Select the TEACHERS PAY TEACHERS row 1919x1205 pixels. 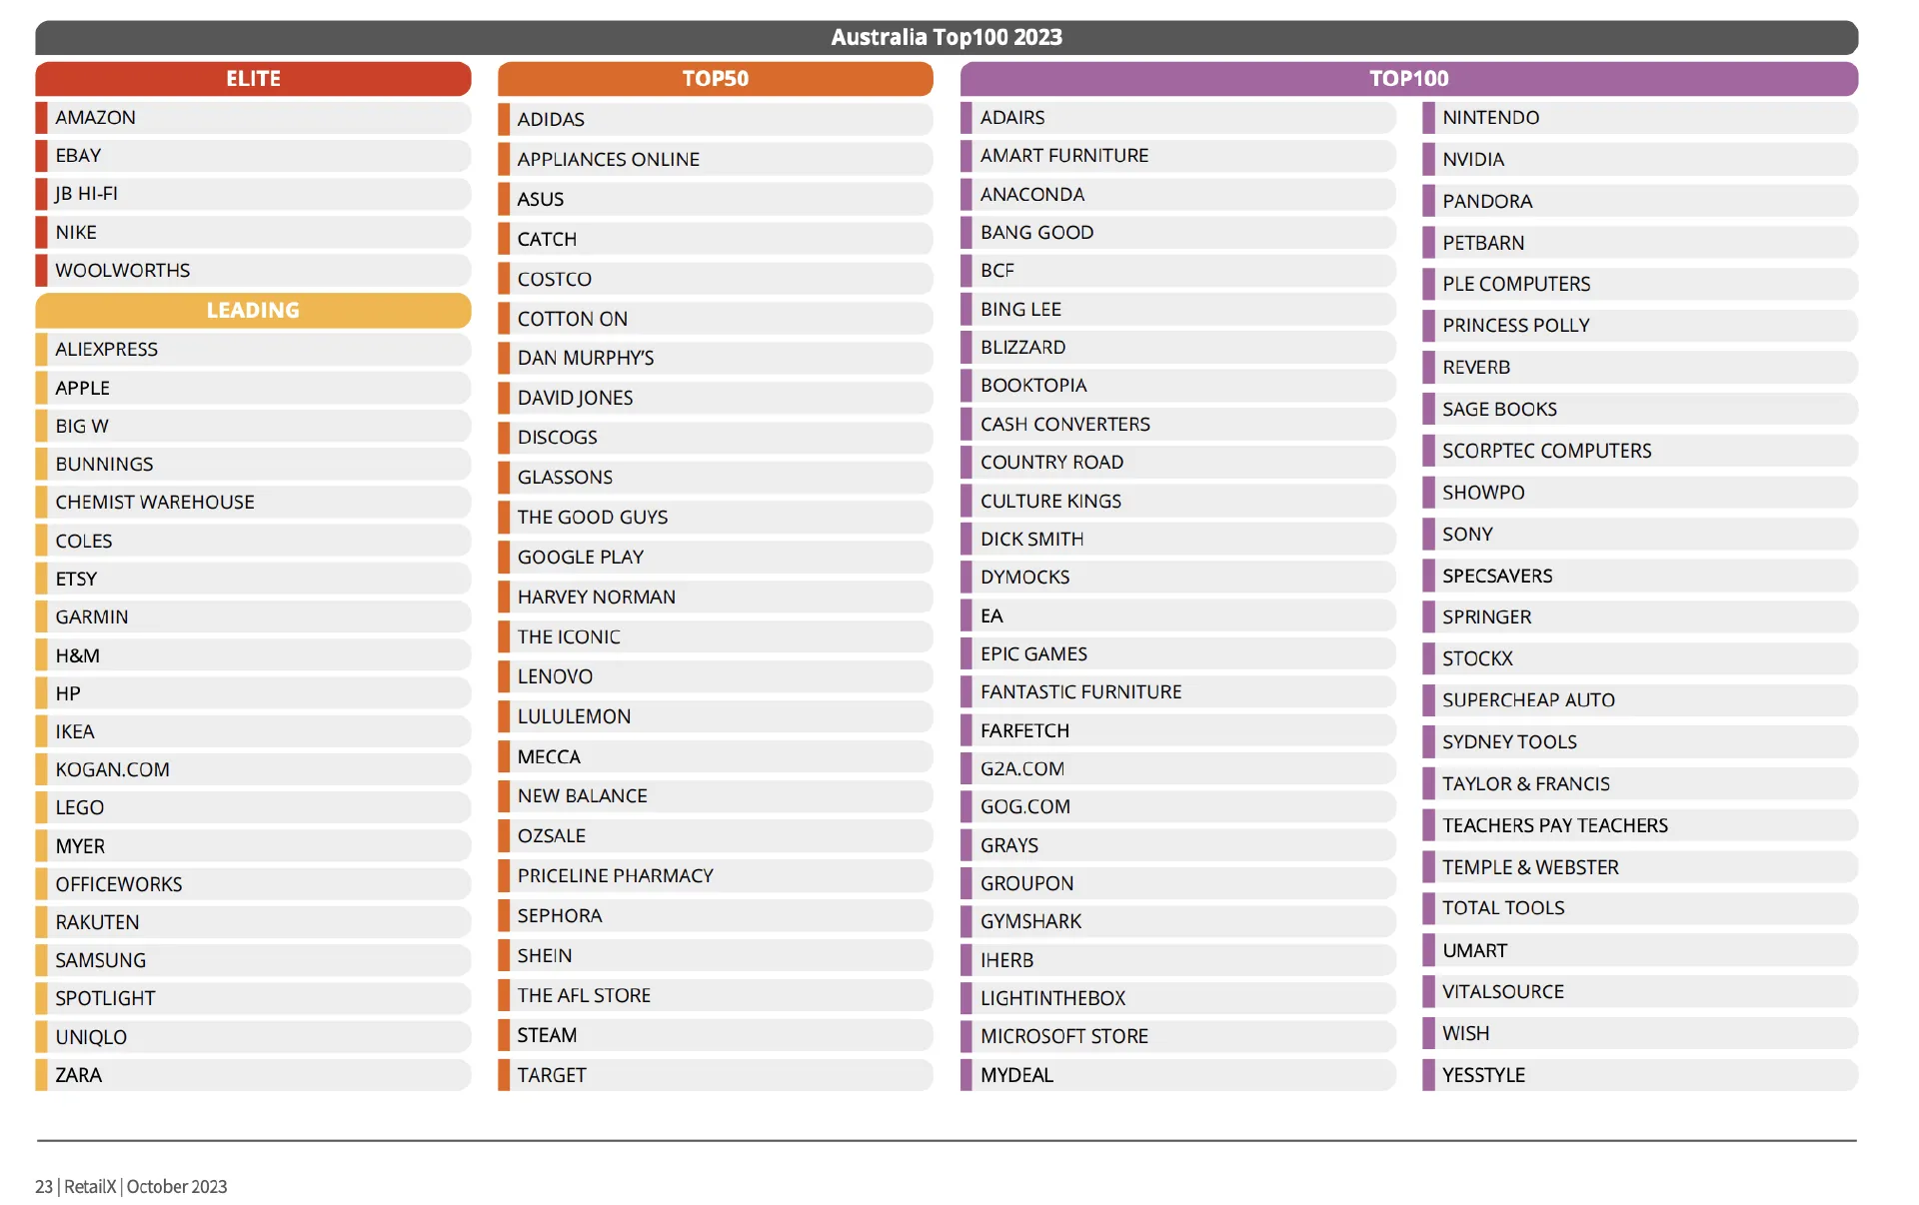click(x=1640, y=825)
